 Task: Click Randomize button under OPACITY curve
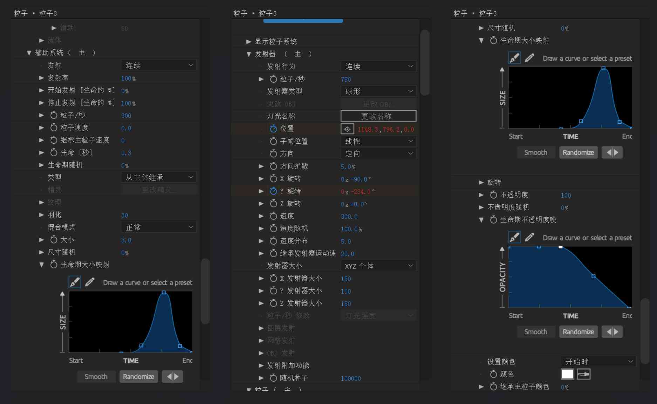pyautogui.click(x=579, y=332)
